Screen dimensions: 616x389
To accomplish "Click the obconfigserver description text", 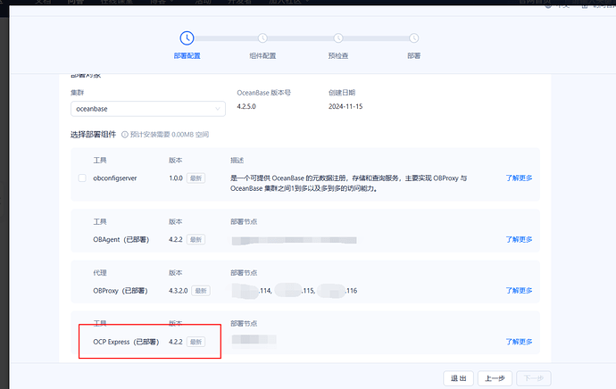I will click(x=348, y=183).
